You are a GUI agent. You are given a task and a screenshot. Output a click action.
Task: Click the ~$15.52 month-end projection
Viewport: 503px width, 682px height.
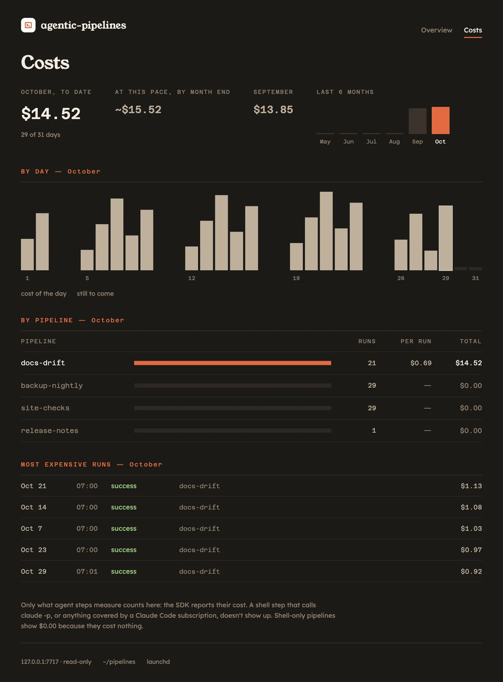point(138,110)
